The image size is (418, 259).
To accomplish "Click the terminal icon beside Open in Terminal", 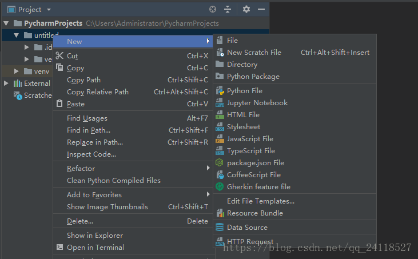I will pyautogui.click(x=59, y=247).
